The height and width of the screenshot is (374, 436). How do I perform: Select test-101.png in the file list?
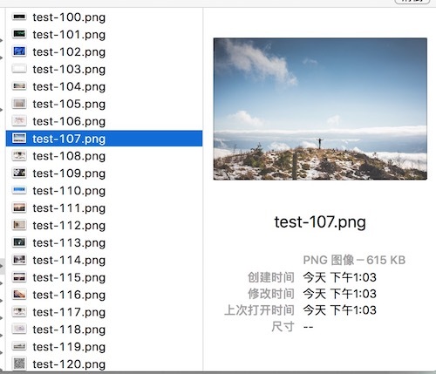[104, 35]
